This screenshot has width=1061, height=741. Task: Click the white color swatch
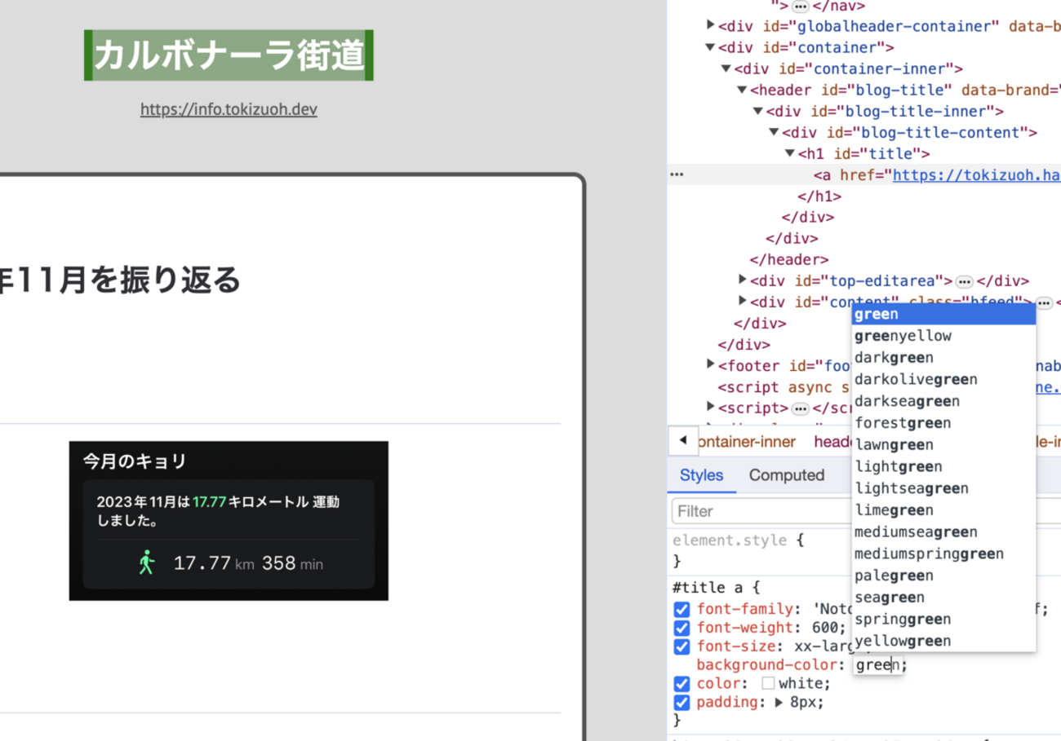pos(768,684)
